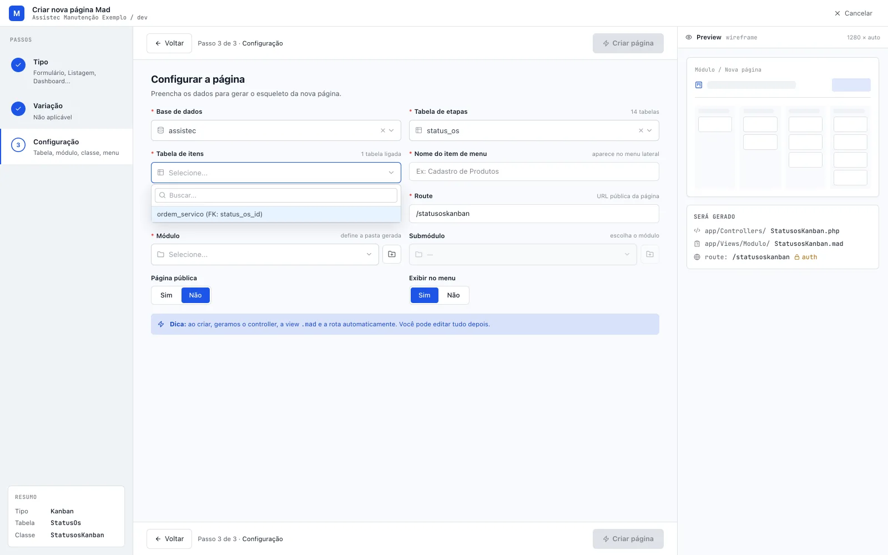Click the top Voltar button
Screen dimensions: 888x555
point(169,43)
